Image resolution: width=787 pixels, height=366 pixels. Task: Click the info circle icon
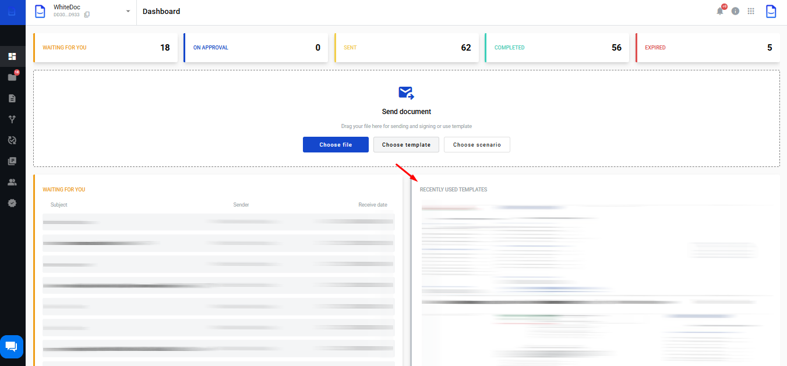click(735, 11)
